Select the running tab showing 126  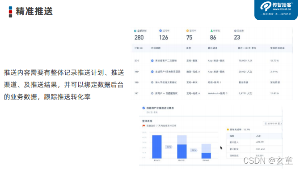pos(164,35)
